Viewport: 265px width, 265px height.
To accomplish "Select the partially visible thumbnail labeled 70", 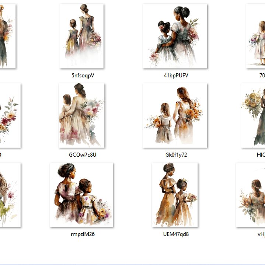I will tap(257, 36).
